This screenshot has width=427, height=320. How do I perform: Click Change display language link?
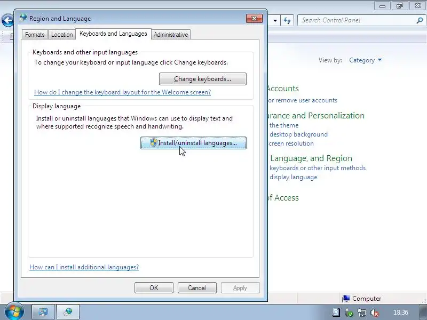click(x=293, y=177)
